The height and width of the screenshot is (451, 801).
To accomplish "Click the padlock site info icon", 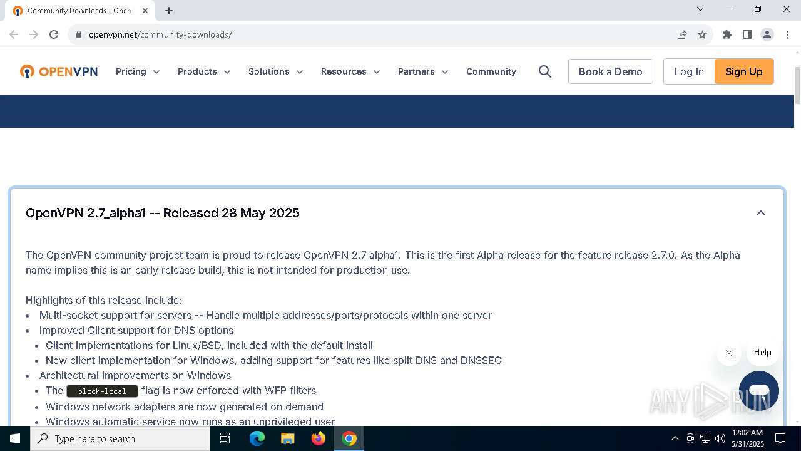I will [x=79, y=34].
